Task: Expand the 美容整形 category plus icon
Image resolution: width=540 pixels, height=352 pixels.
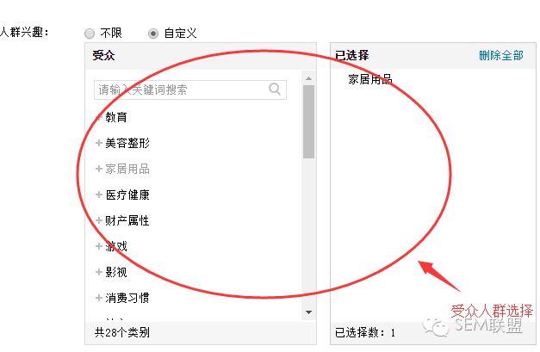Action: [x=99, y=143]
